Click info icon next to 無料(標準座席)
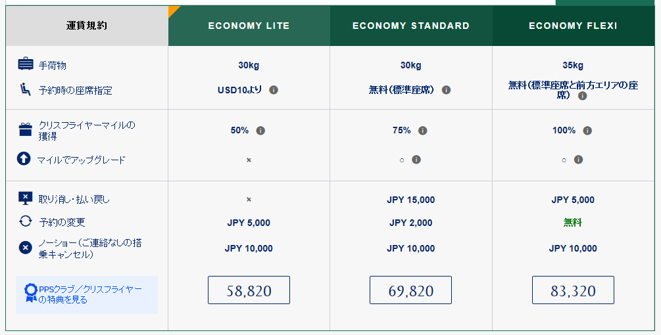Viewport: 661px width, 335px height. point(446,90)
